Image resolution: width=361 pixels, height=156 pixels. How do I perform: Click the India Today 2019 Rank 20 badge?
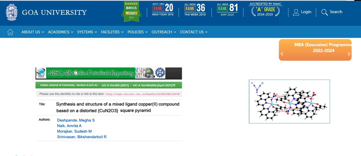(x=163, y=10)
